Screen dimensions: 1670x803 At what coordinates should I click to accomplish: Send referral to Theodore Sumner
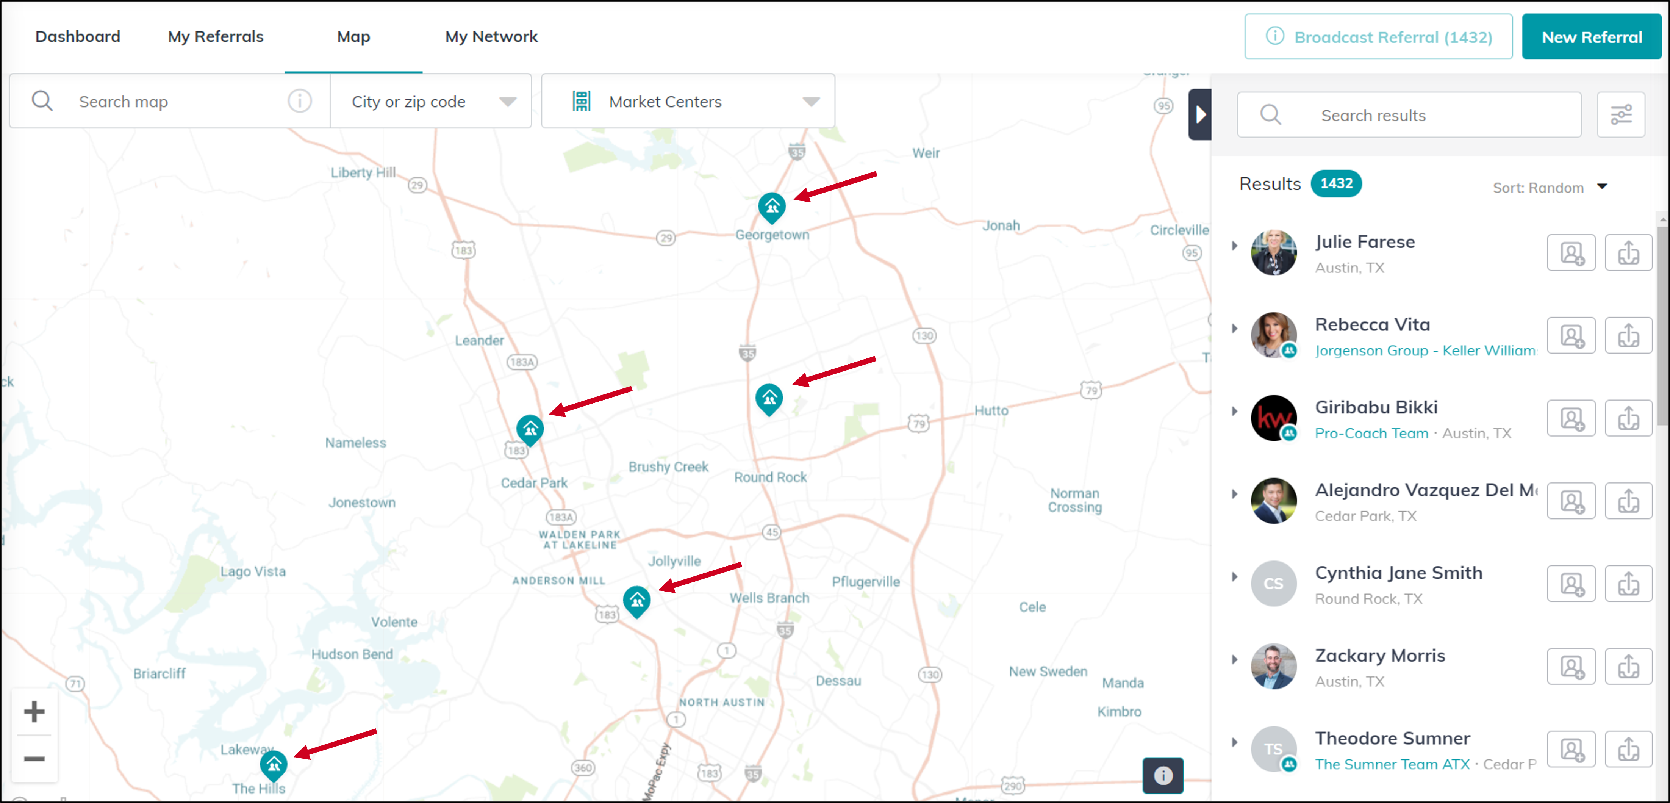[1628, 749]
